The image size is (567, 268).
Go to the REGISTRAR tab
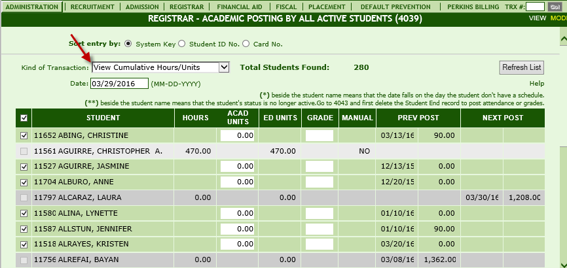(187, 7)
